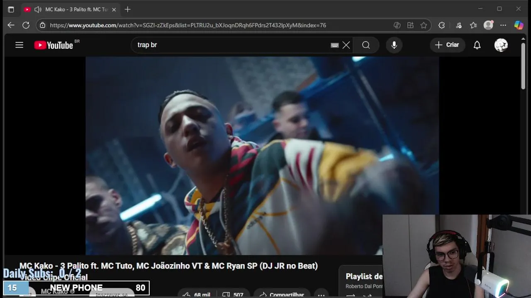
Task: Click the Criar button
Action: [447, 45]
